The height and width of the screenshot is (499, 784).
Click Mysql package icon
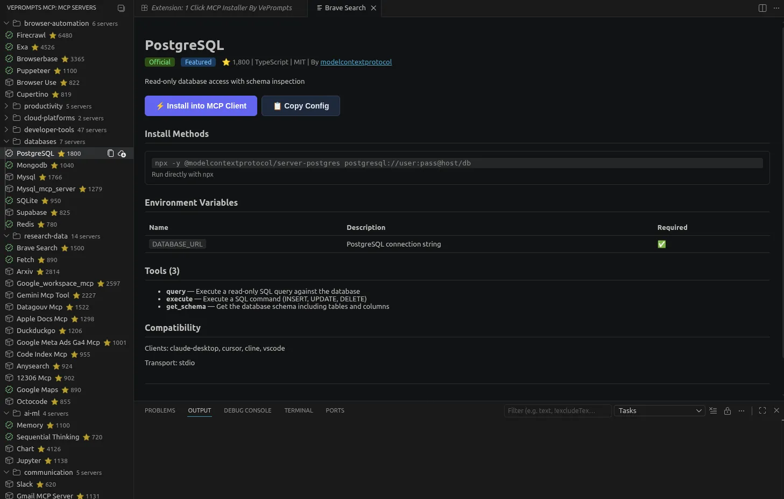9,177
